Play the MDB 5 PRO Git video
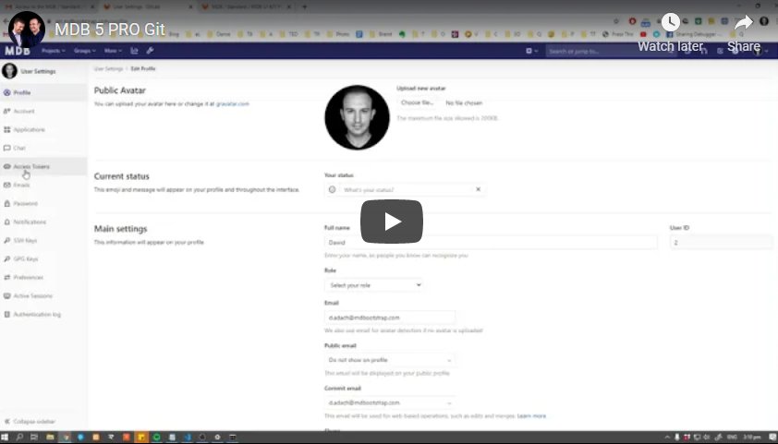The height and width of the screenshot is (444, 778). coord(392,222)
